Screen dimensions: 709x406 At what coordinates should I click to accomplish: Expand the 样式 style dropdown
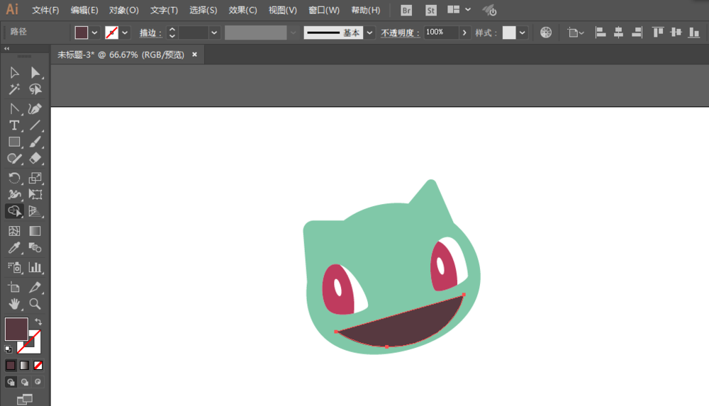[x=523, y=33]
